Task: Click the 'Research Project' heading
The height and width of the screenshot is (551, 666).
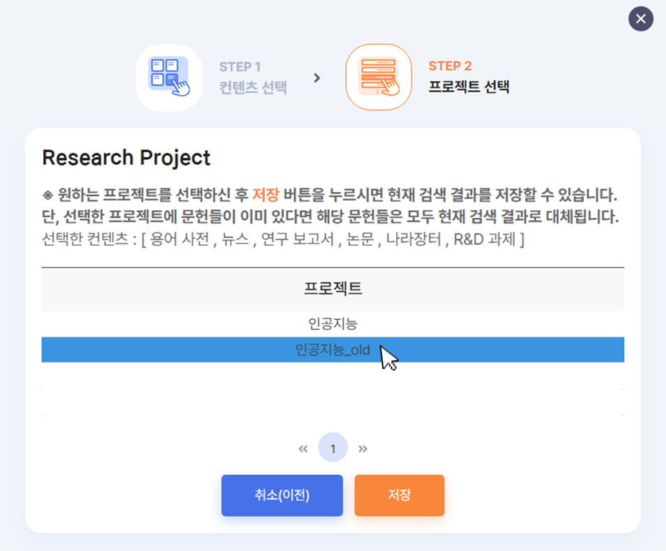Action: point(126,158)
